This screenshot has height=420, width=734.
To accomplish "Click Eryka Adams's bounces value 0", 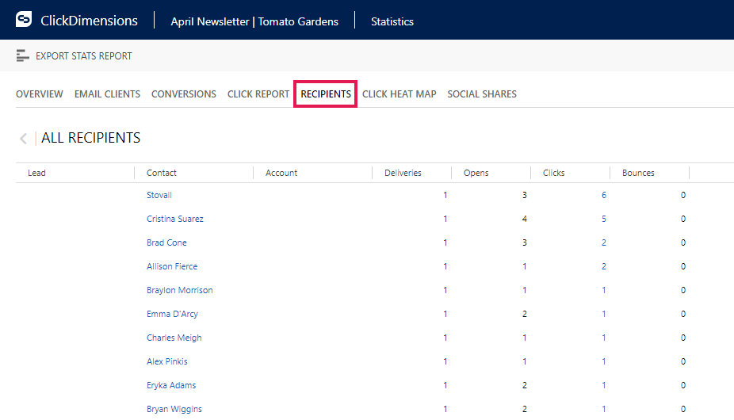I will (x=683, y=385).
